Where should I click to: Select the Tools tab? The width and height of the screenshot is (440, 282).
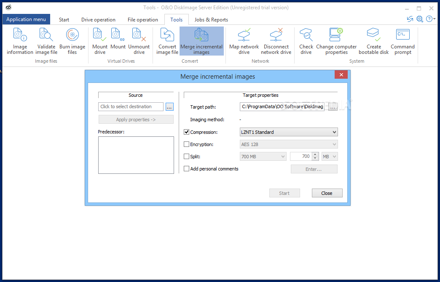(176, 20)
